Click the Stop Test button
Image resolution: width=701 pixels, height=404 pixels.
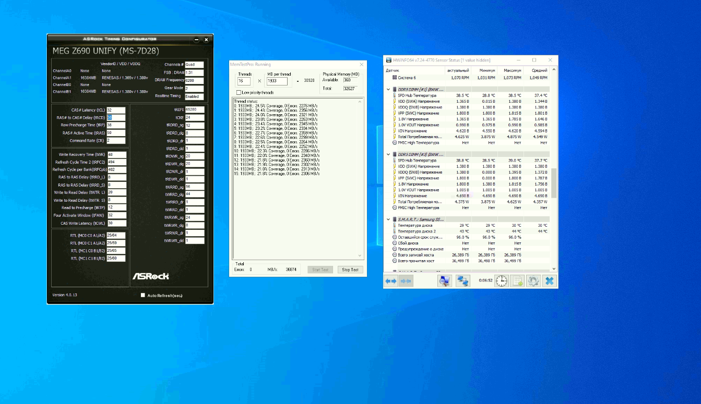(x=350, y=270)
